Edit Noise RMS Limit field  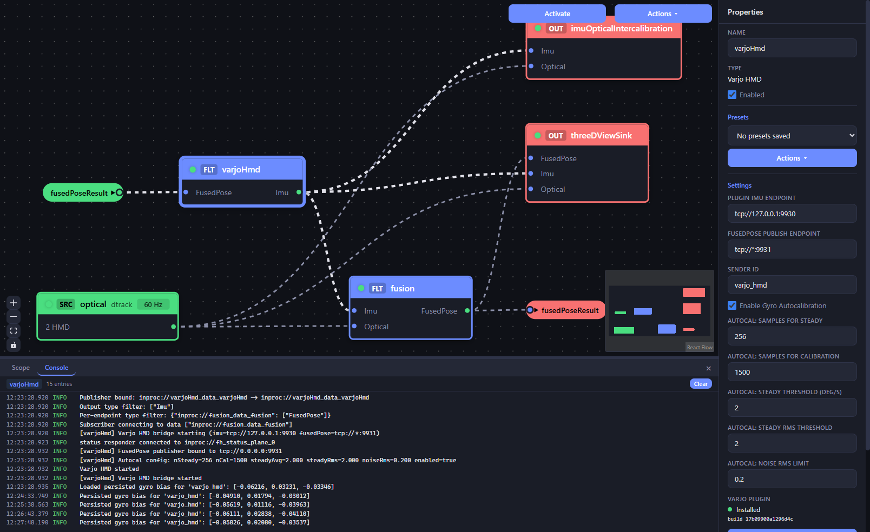[x=792, y=479]
